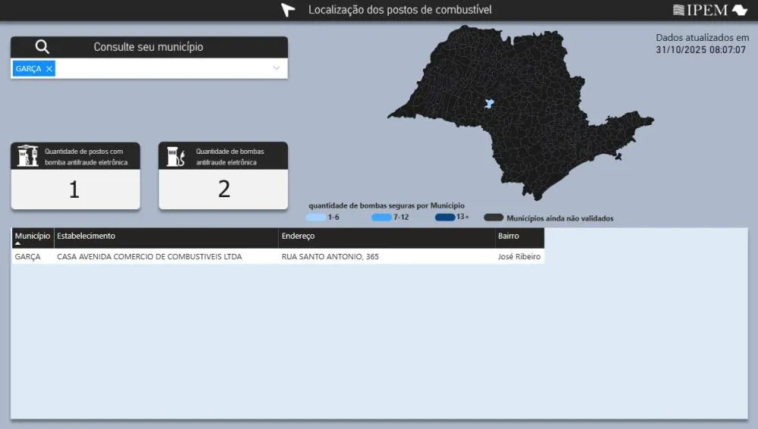Viewport: 758px width, 429px height.
Task: Select the 13+ dark blue legend swatch
Action: (x=445, y=218)
